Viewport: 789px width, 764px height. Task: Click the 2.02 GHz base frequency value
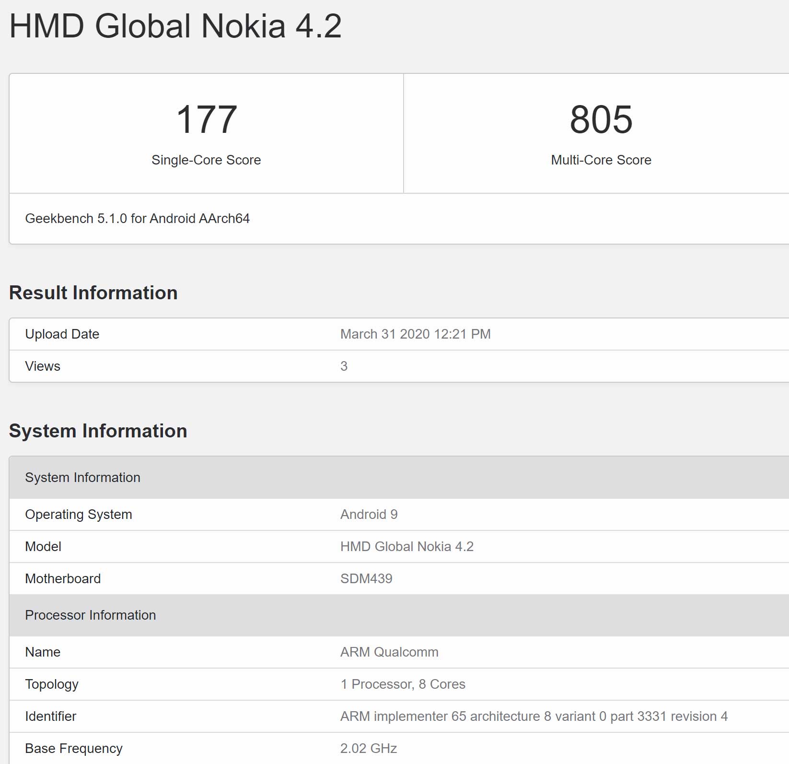(368, 749)
